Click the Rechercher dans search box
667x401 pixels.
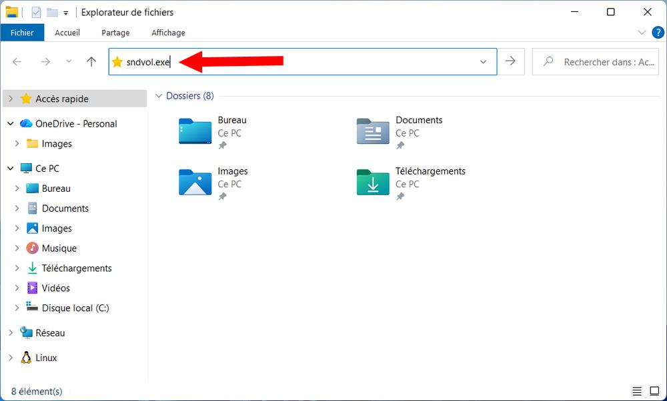(x=596, y=62)
